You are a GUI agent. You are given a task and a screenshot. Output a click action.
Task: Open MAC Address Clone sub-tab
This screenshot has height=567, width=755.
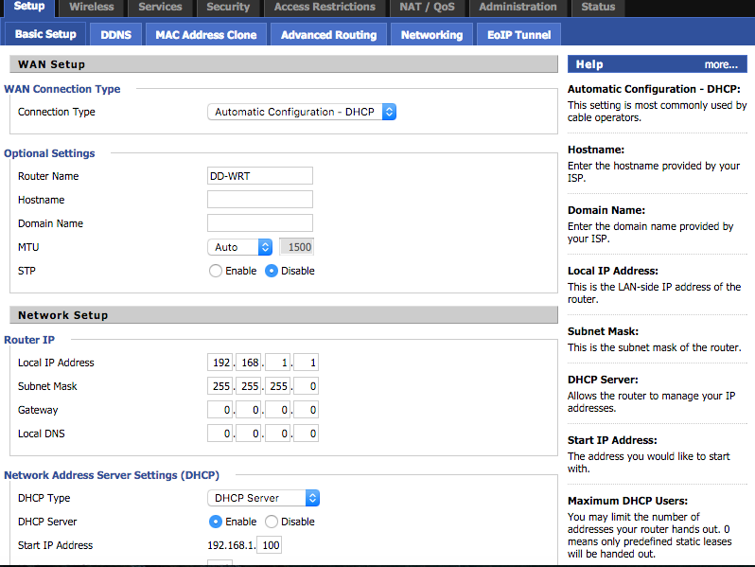(206, 35)
